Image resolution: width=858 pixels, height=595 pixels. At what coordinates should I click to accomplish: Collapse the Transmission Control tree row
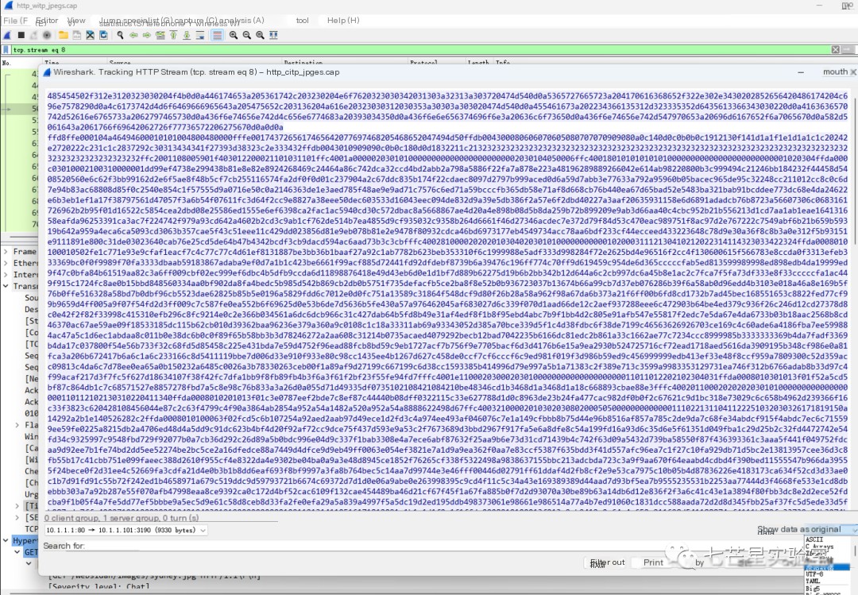pyautogui.click(x=6, y=286)
